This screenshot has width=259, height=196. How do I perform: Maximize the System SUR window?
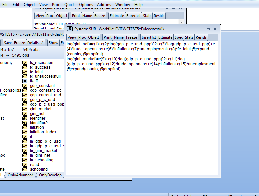coord(208,29)
